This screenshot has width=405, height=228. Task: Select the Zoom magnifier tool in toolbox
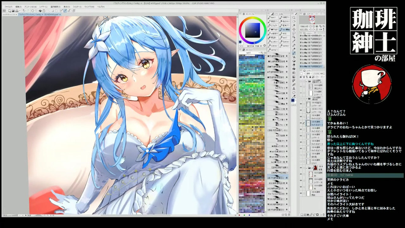pos(294,18)
